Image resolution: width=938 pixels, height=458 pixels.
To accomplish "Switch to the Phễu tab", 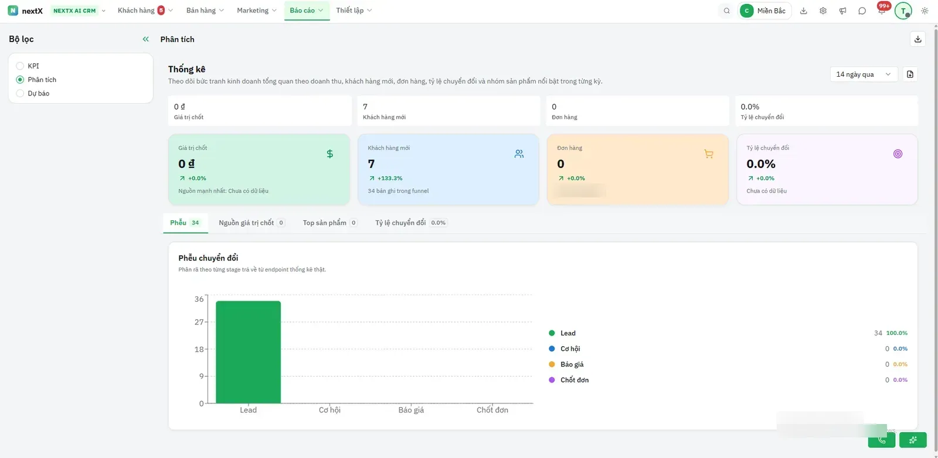I will point(185,223).
